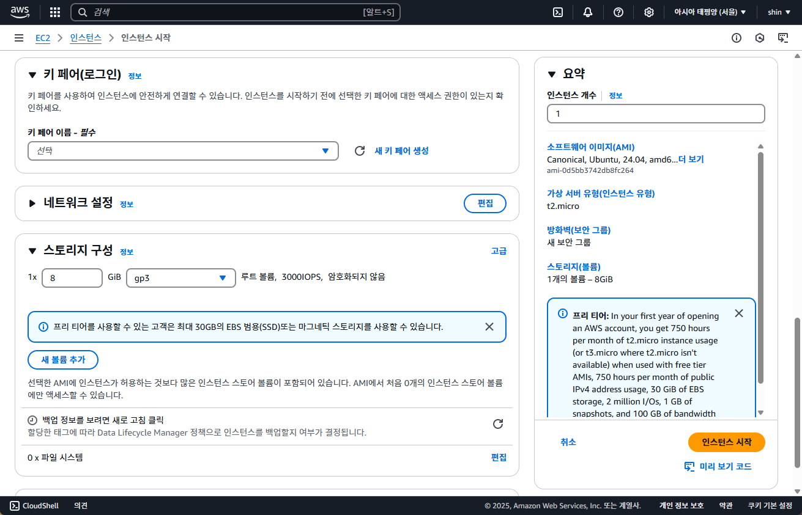Click the 0 x 파일 시스템 text
The image size is (802, 515).
tap(55, 458)
